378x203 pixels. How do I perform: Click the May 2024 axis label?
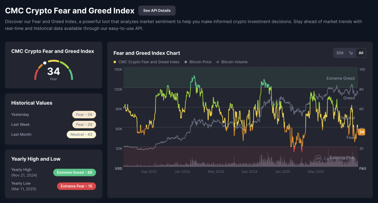coord(216,171)
